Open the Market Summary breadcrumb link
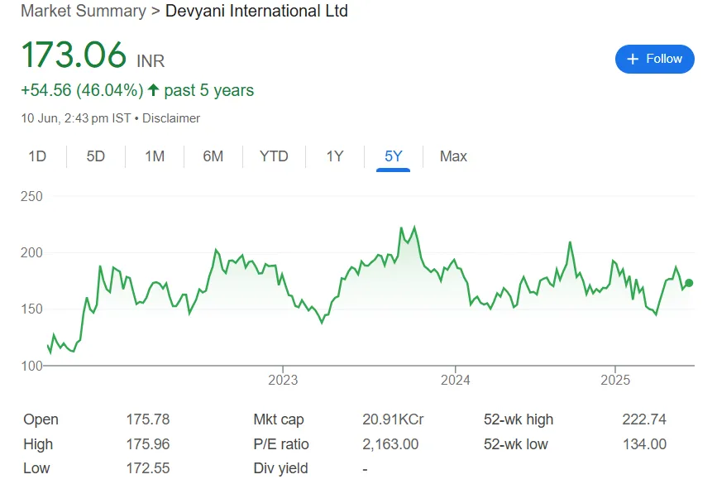 pyautogui.click(x=84, y=11)
